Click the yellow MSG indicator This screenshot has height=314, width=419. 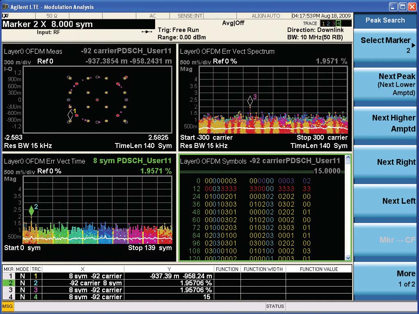click(x=7, y=306)
